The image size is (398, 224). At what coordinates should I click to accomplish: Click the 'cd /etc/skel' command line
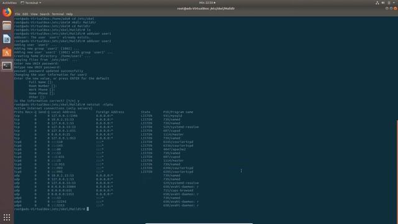point(54,19)
